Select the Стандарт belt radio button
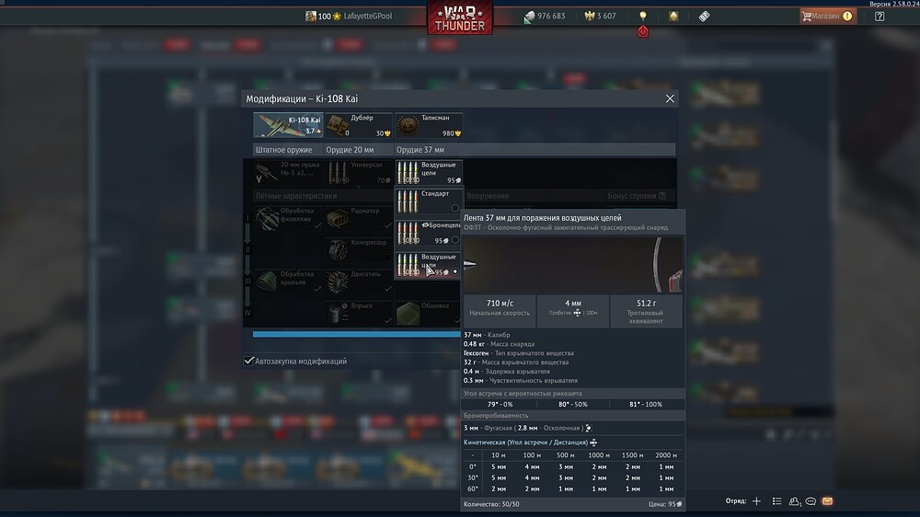Viewport: 920px width, 517px height. (454, 208)
